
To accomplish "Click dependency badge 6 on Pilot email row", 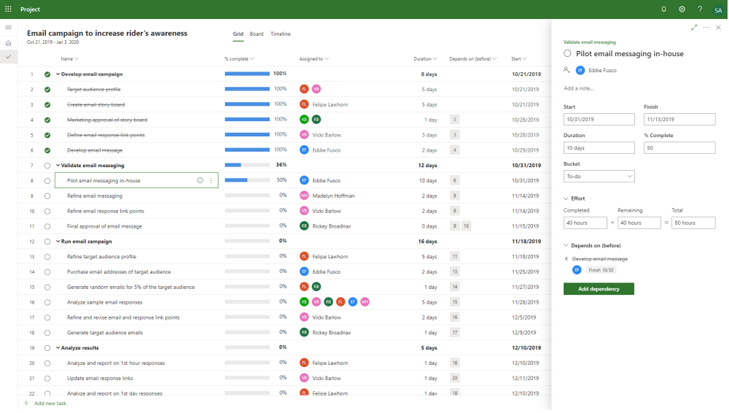I will [455, 181].
